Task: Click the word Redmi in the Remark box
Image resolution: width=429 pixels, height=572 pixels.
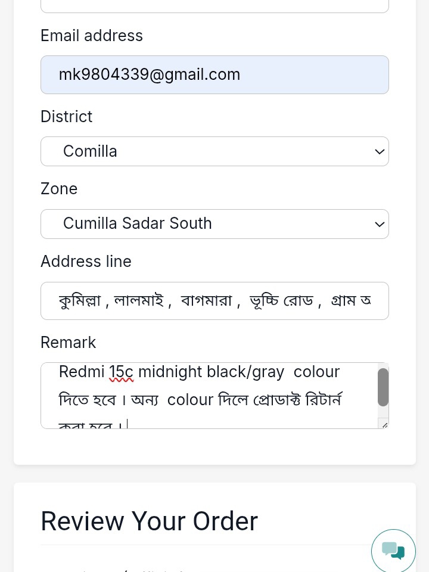Action: (82, 372)
